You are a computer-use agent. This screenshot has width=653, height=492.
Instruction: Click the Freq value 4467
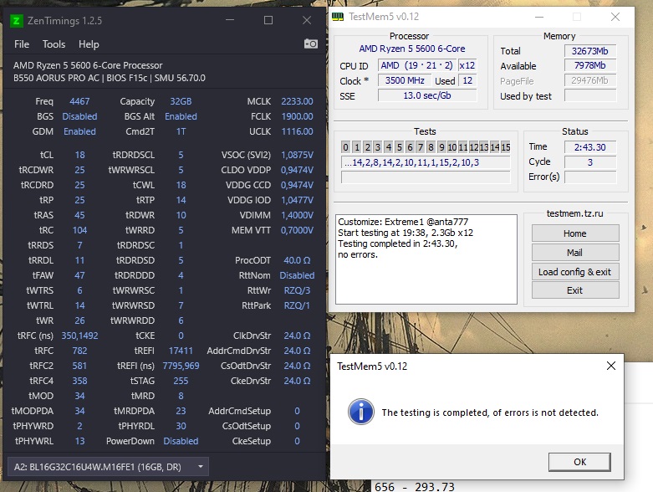coord(79,101)
